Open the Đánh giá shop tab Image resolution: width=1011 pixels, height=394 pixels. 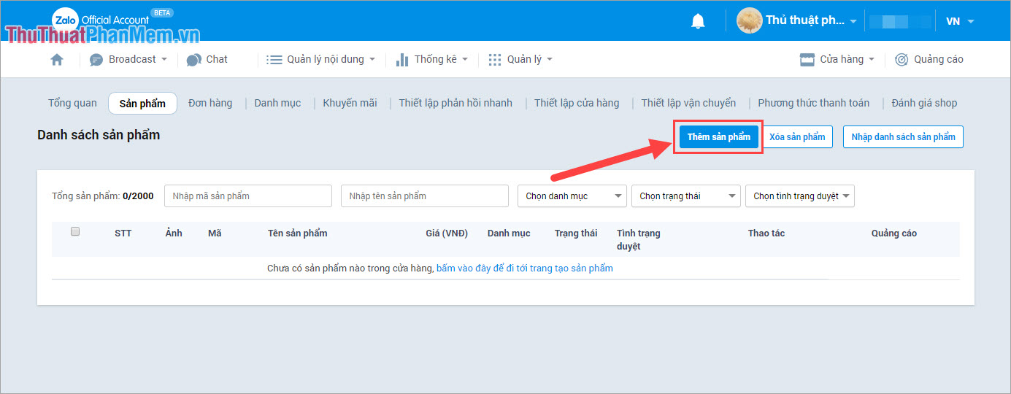924,103
